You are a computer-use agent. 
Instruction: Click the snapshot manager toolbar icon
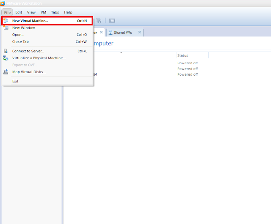pos(99,21)
